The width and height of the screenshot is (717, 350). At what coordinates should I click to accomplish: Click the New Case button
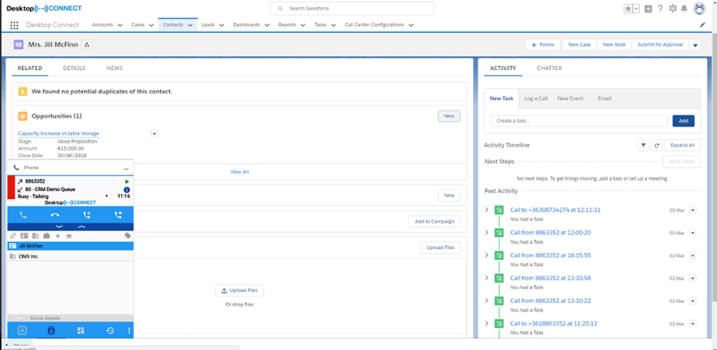click(x=579, y=44)
